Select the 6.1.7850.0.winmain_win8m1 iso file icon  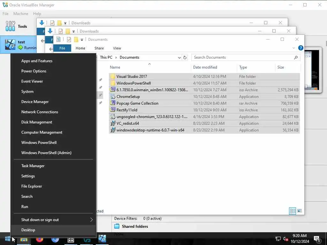pyautogui.click(x=113, y=90)
